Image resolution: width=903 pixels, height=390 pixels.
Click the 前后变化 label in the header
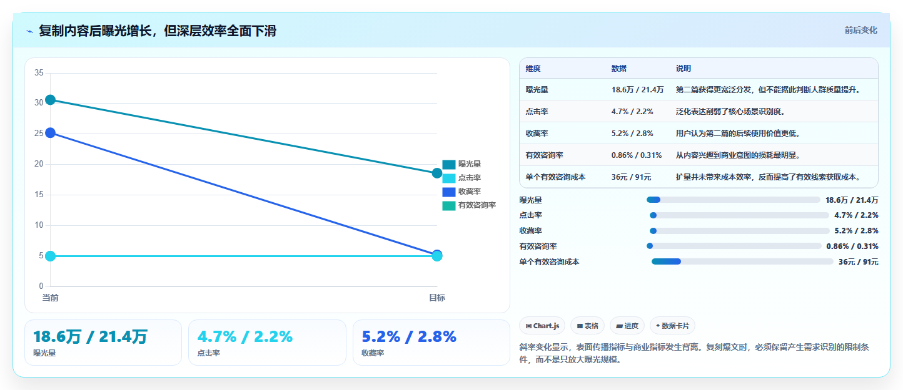pyautogui.click(x=860, y=30)
